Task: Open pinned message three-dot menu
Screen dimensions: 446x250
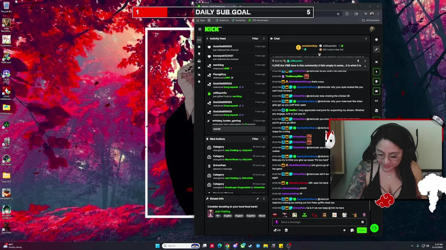Action: pos(365,61)
